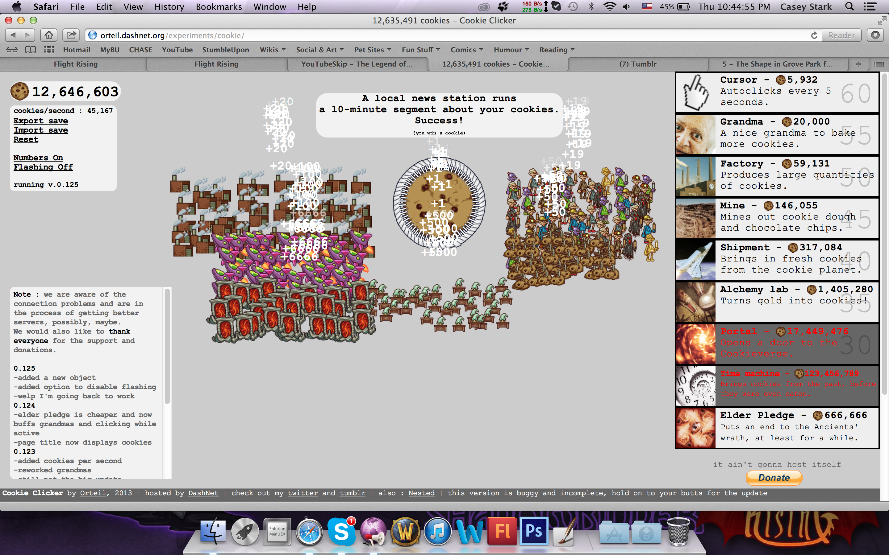Open the Nested footer link
The width and height of the screenshot is (889, 555).
(x=421, y=493)
